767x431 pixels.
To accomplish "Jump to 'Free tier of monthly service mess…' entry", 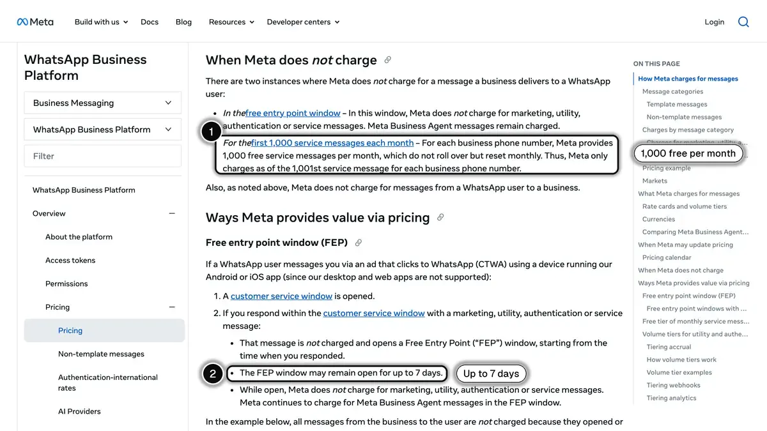I will [696, 321].
